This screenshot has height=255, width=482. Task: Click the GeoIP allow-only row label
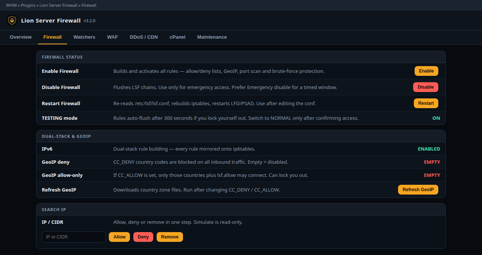[62, 175]
